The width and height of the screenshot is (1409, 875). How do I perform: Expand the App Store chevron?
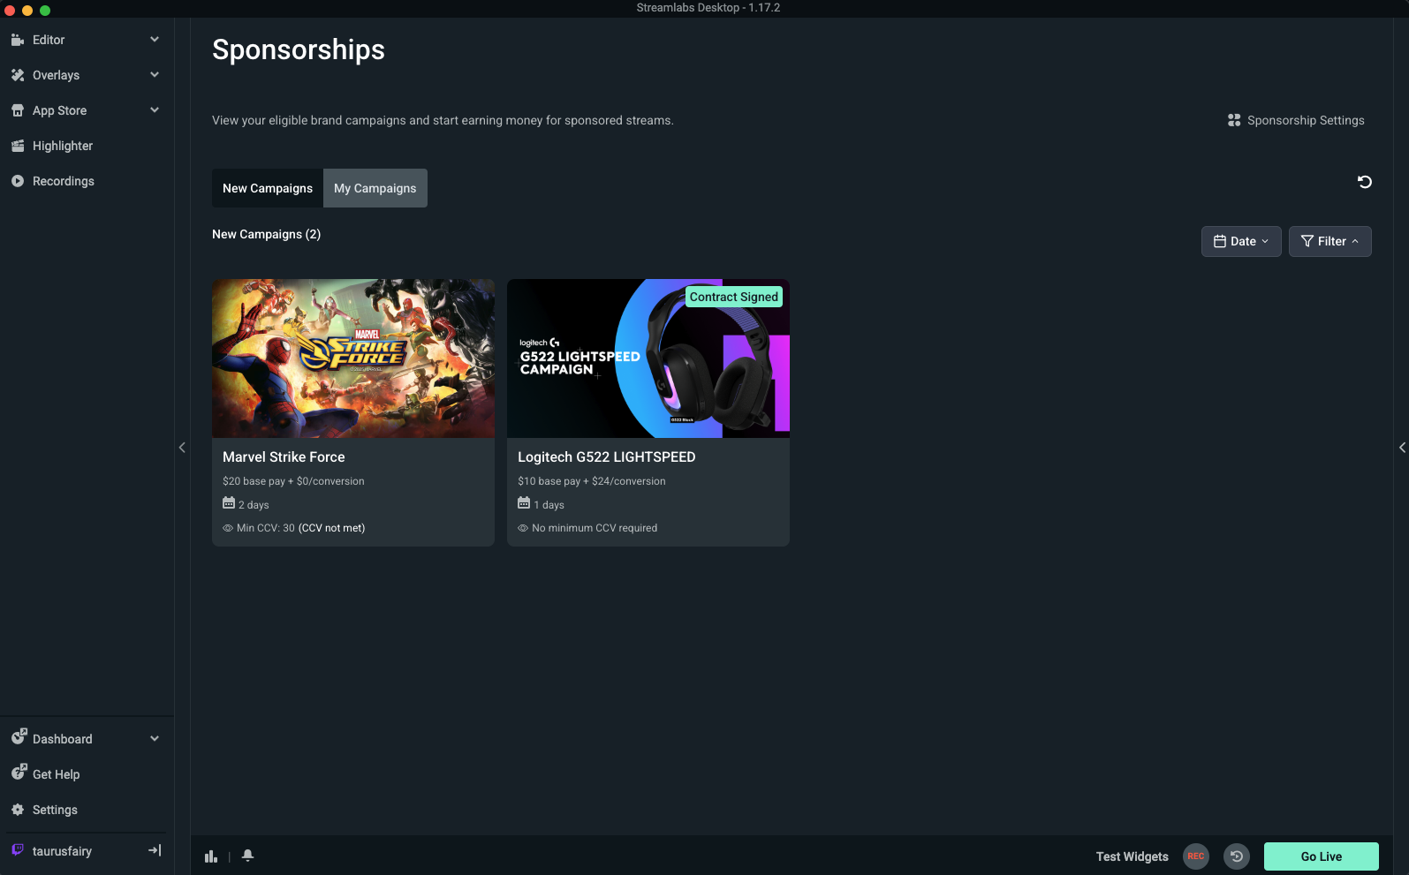tap(155, 110)
